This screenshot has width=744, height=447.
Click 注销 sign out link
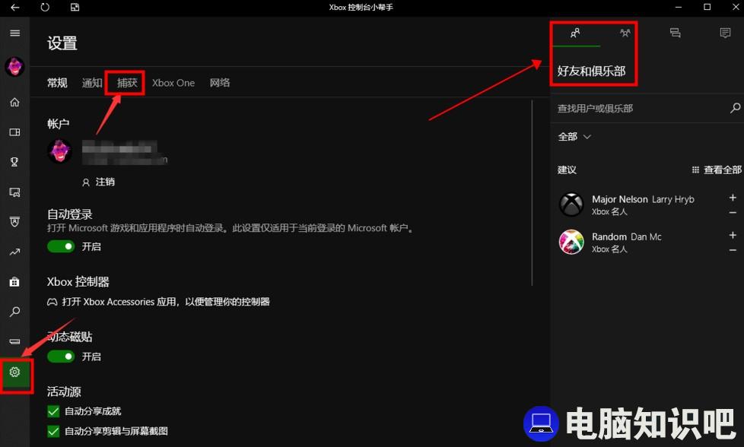(98, 182)
